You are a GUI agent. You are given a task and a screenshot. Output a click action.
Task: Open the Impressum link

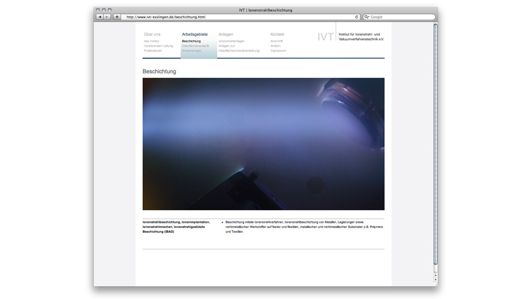tap(278, 51)
